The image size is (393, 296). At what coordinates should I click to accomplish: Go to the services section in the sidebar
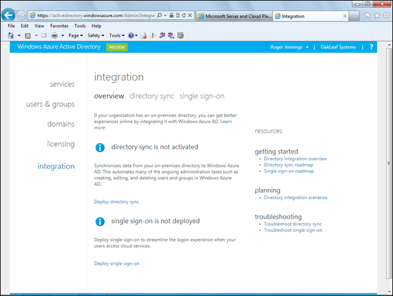point(62,84)
